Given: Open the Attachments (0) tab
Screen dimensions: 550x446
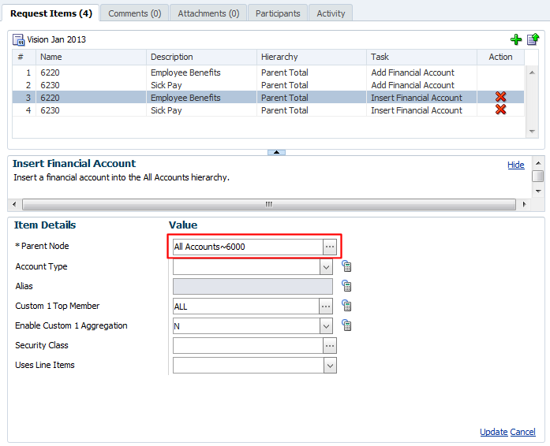Looking at the screenshot, I should [x=208, y=13].
